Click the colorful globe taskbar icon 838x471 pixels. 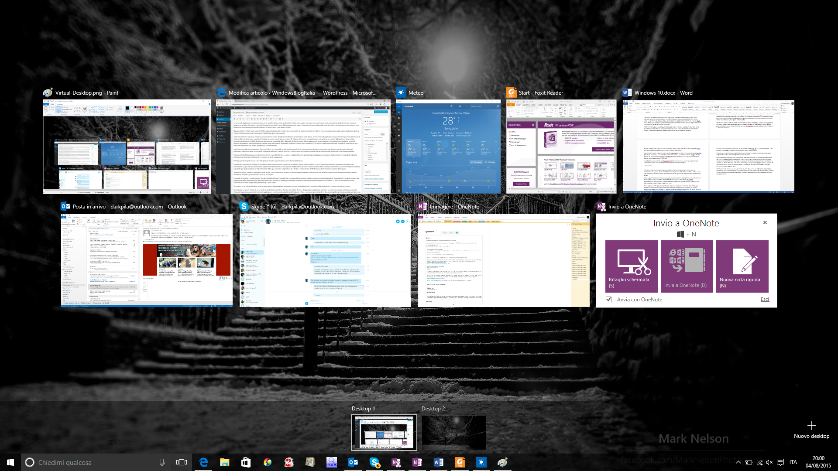coord(268,462)
